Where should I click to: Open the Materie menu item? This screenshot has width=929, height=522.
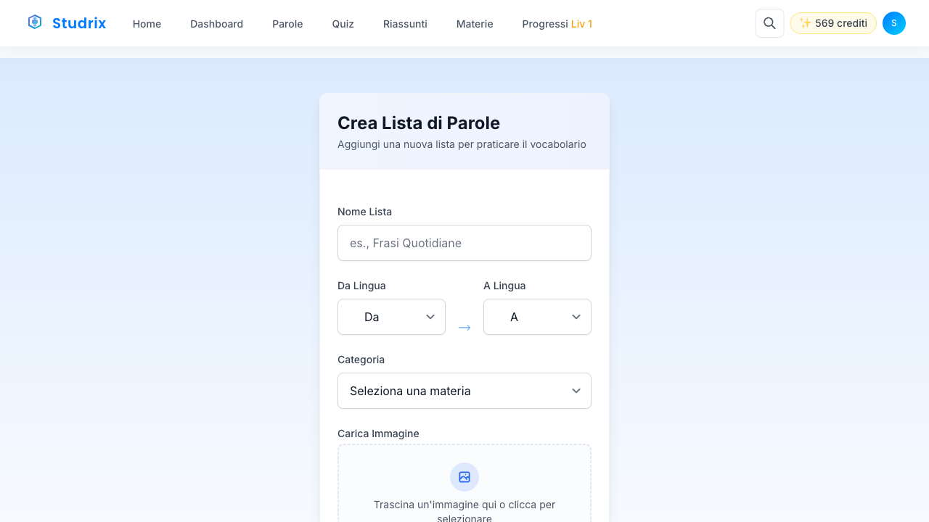coord(475,24)
